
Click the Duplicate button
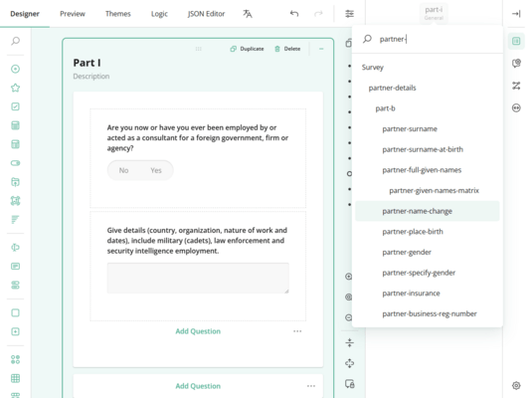pos(247,49)
